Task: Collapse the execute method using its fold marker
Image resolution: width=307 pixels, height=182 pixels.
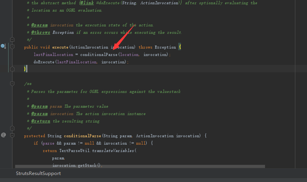Action: click(x=12, y=47)
